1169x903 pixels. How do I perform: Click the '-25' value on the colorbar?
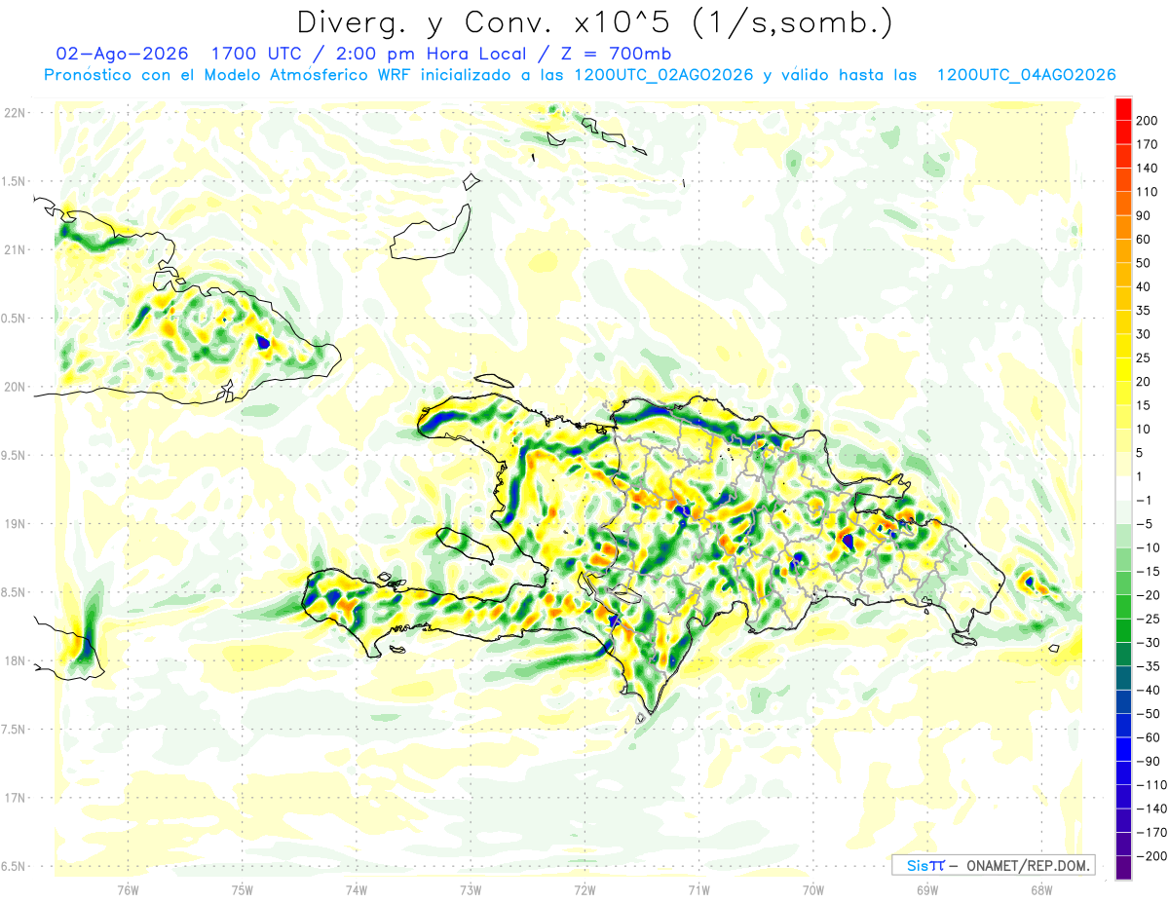(x=1146, y=619)
